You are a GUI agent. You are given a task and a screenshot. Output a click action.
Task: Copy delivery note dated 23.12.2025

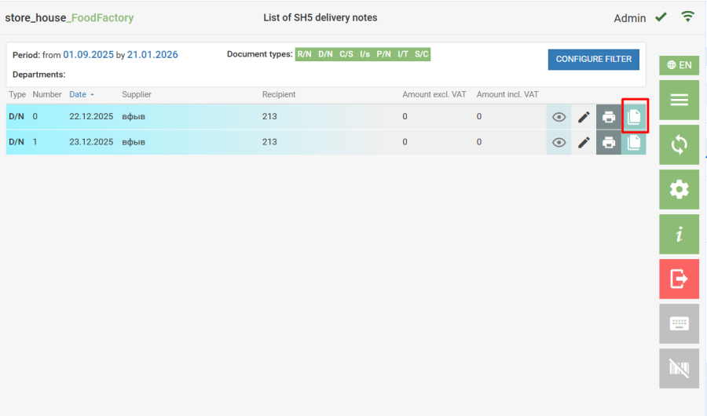coord(634,142)
